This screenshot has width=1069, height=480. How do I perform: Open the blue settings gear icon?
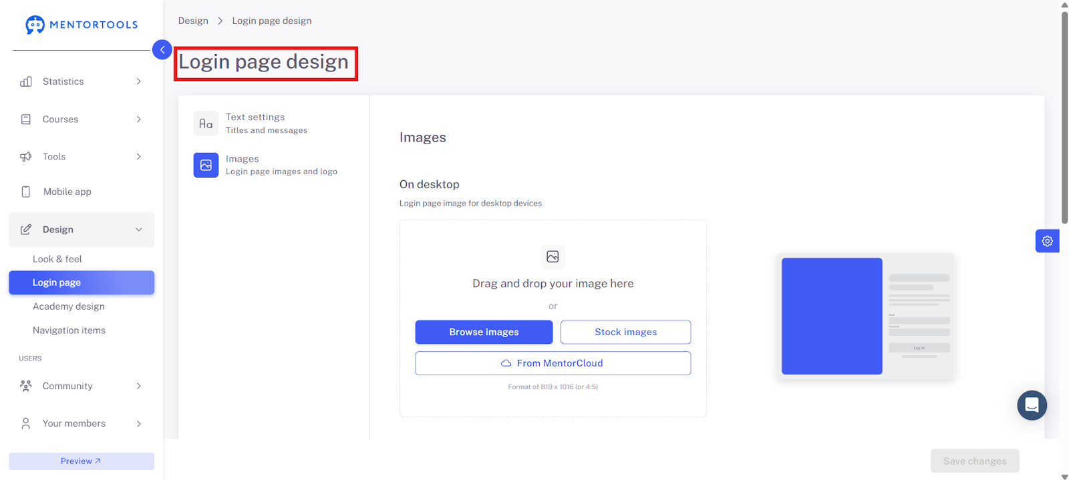point(1047,241)
